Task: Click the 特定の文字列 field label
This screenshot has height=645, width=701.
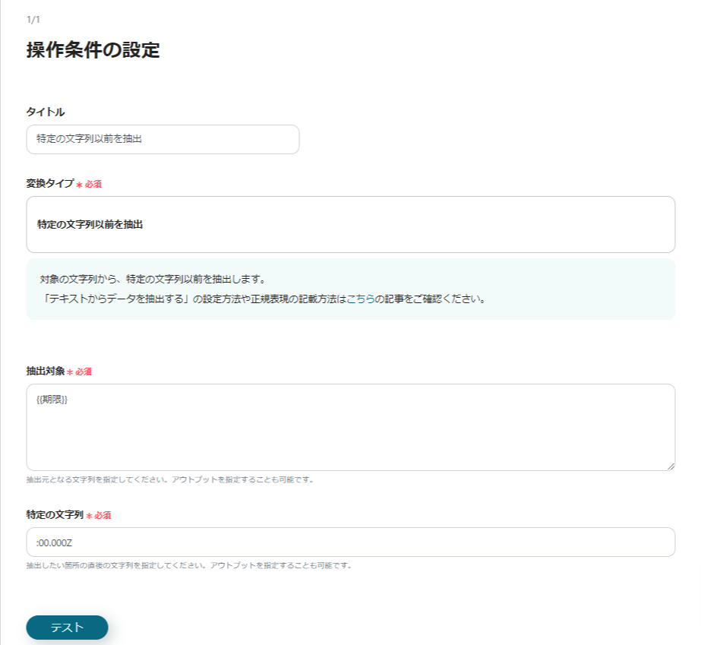Action: 55,515
